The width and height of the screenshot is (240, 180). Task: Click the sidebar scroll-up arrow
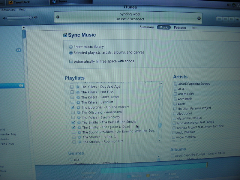[24, 27]
